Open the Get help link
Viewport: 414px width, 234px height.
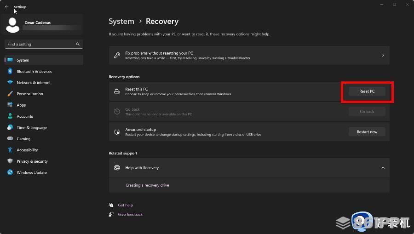126,205
